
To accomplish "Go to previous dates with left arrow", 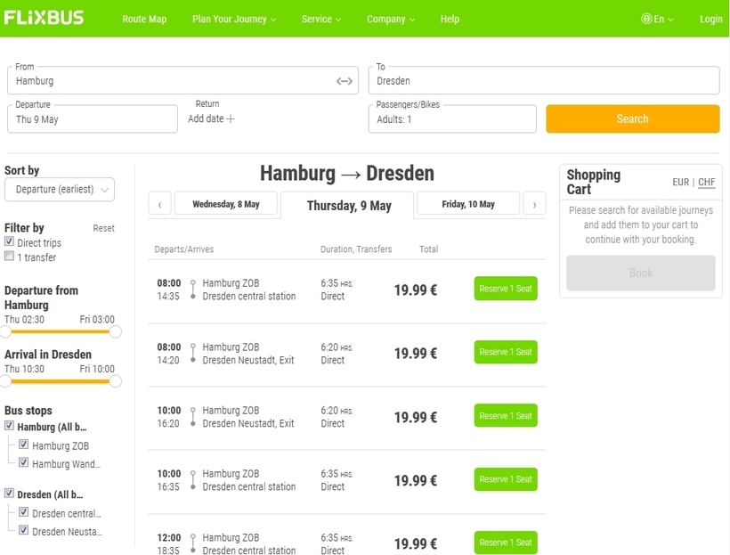I will point(159,204).
